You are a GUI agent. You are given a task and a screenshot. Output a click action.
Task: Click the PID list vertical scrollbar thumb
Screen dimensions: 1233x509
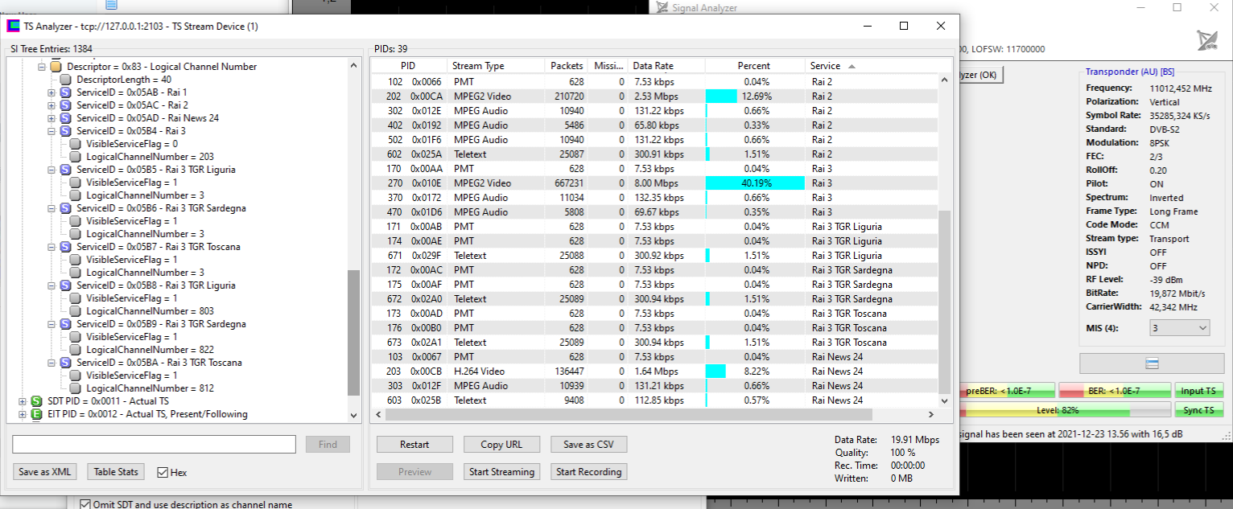(945, 301)
